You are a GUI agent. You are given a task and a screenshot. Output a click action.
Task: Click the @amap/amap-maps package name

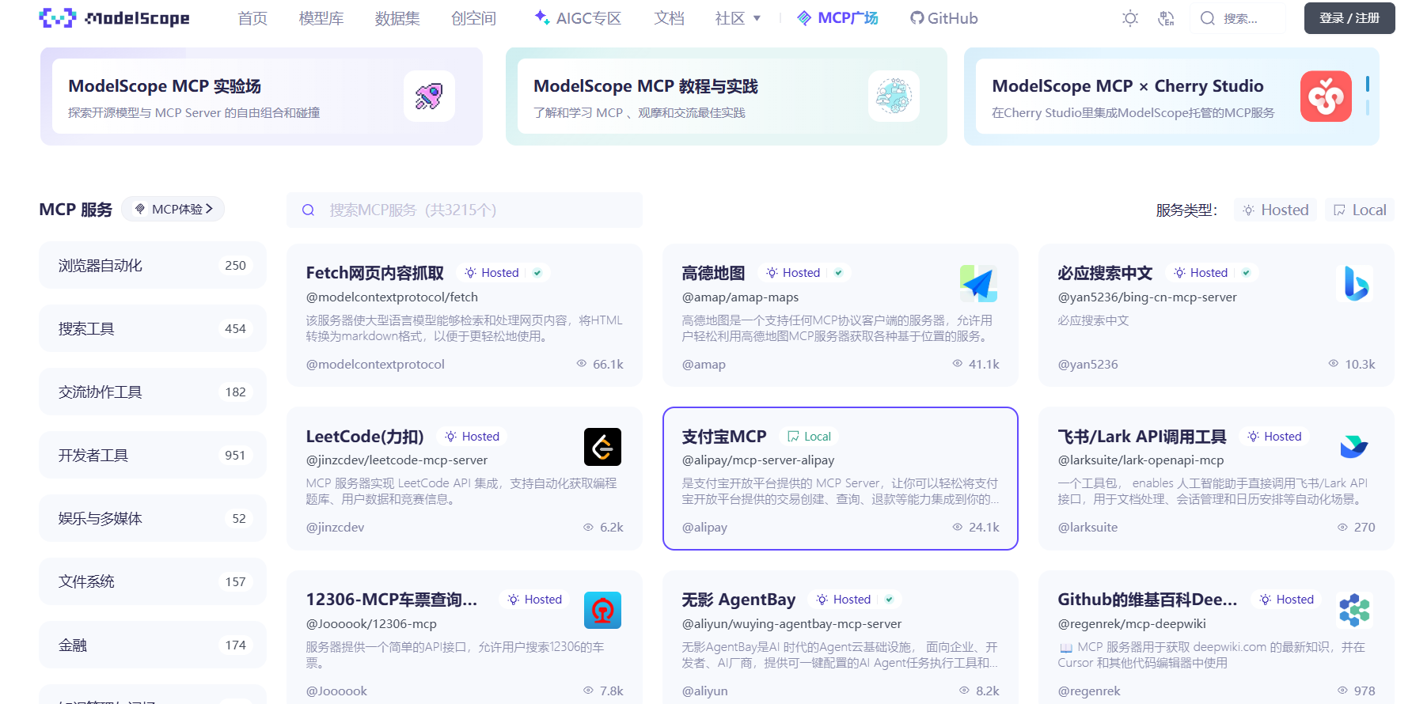coord(740,297)
